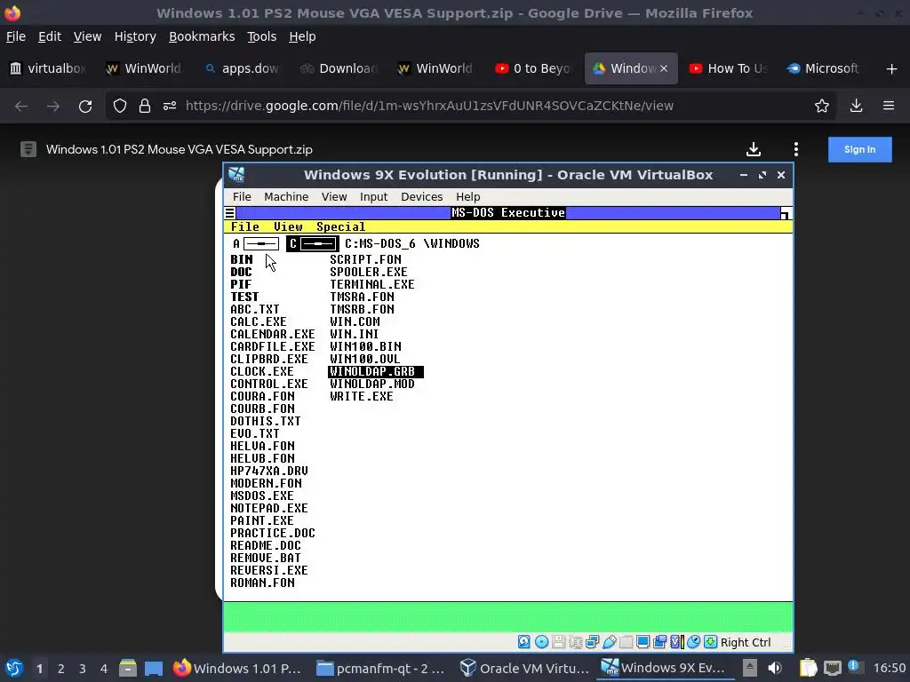The width and height of the screenshot is (910, 682).
Task: Click the MS-DOS Executive size box icon
Action: tap(786, 213)
